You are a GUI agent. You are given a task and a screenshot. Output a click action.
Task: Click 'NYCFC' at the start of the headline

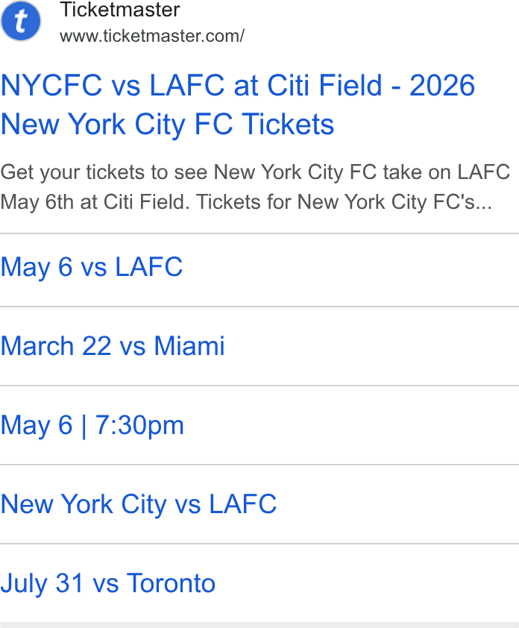[x=51, y=85]
